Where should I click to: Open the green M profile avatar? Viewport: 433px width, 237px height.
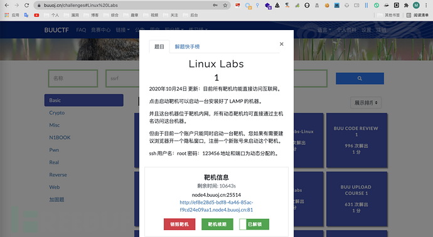(416, 5)
